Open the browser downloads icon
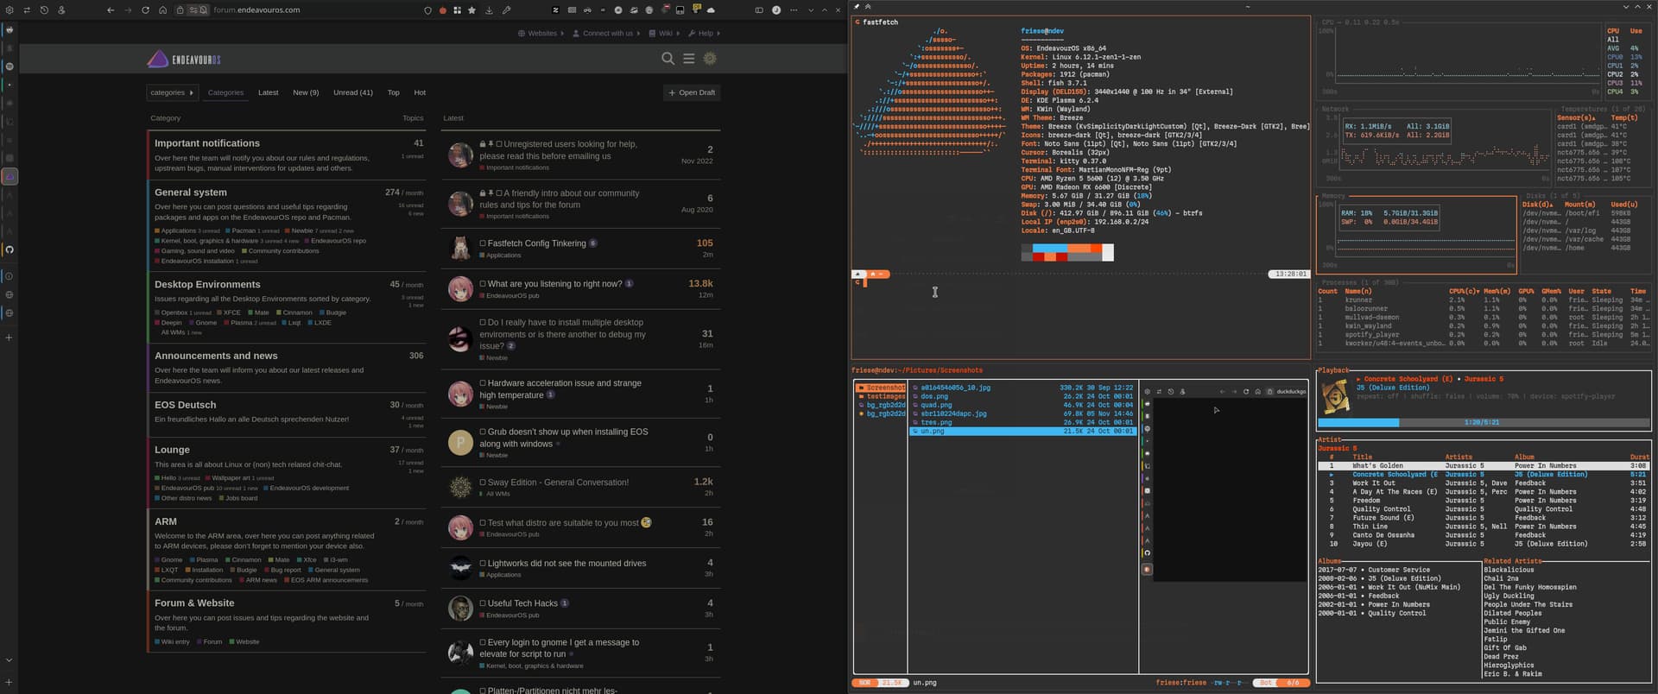The height and width of the screenshot is (694, 1658). pos(489,10)
